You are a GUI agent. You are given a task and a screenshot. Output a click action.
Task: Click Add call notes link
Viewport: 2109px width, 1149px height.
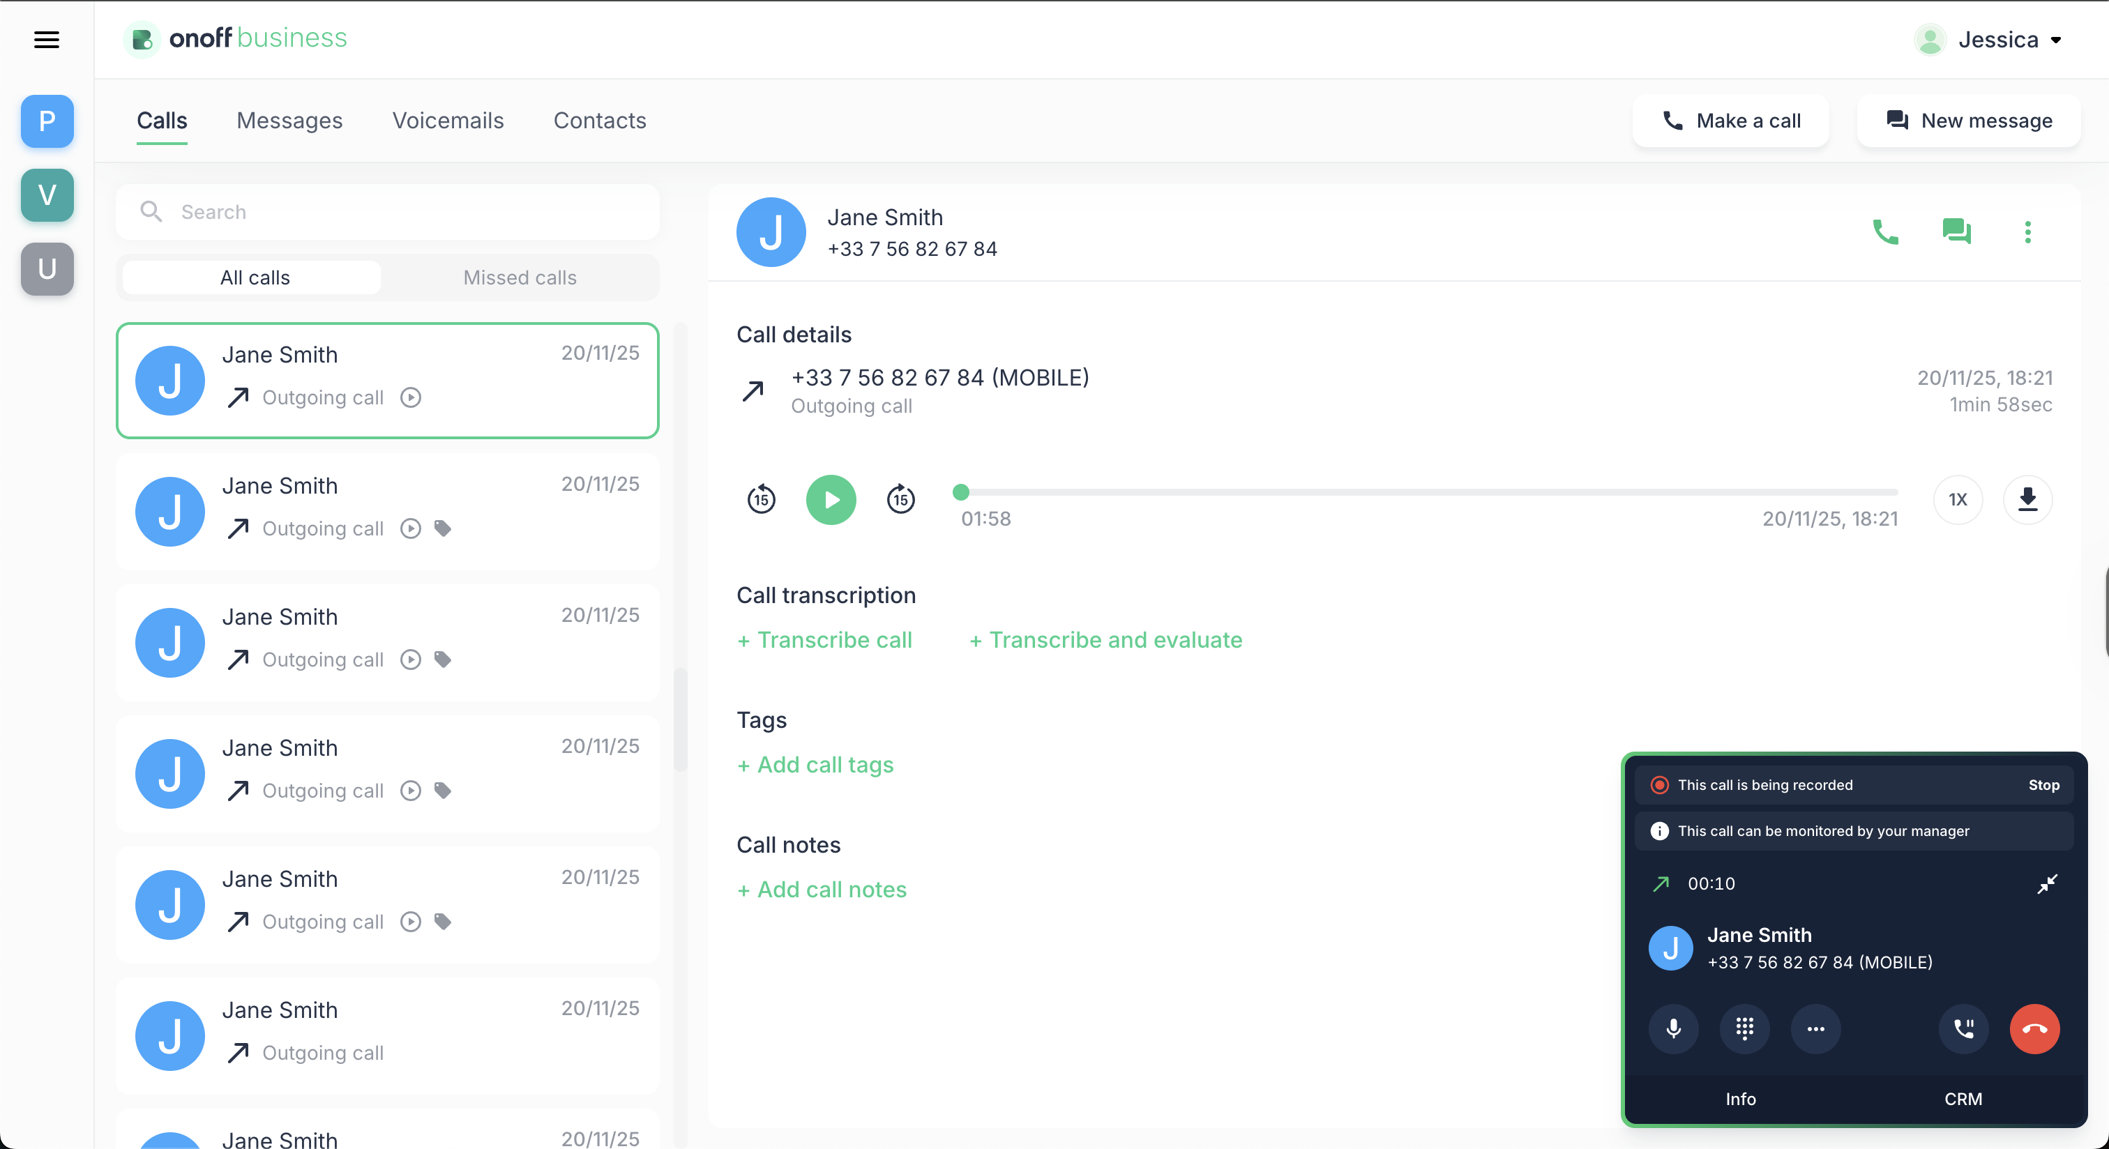822,890
